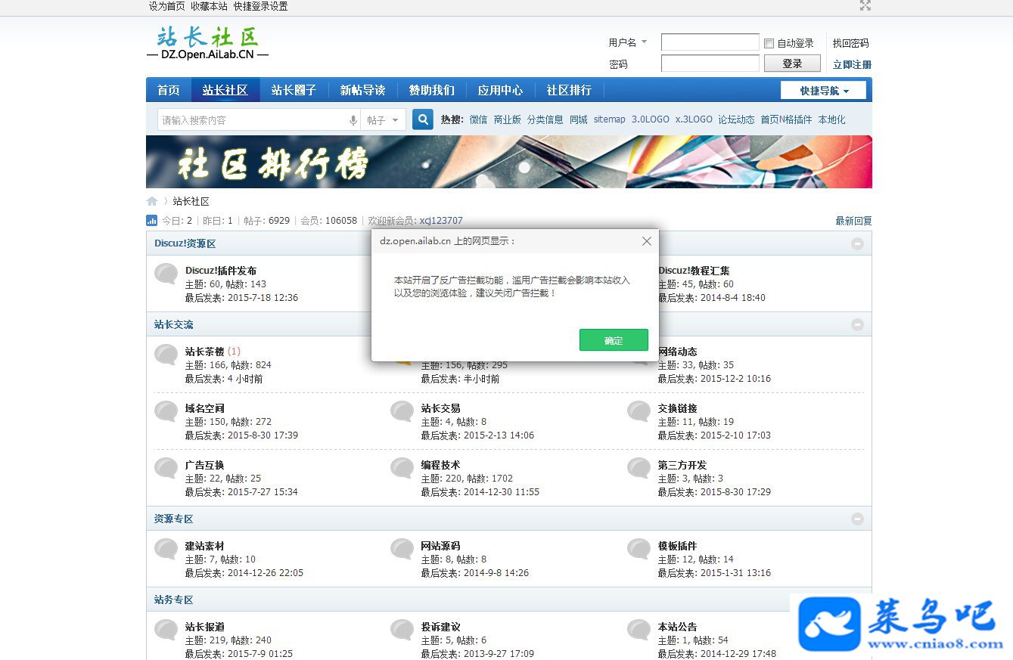Collapse the 资源专区 section

(x=857, y=519)
